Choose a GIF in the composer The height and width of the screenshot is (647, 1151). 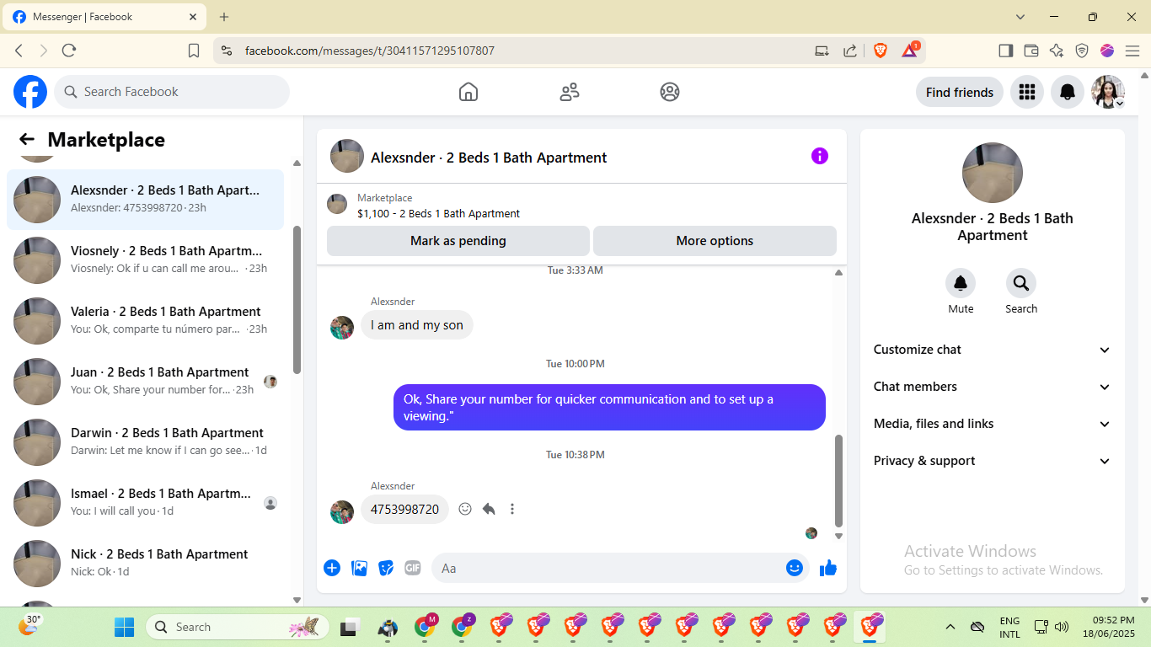pyautogui.click(x=413, y=568)
